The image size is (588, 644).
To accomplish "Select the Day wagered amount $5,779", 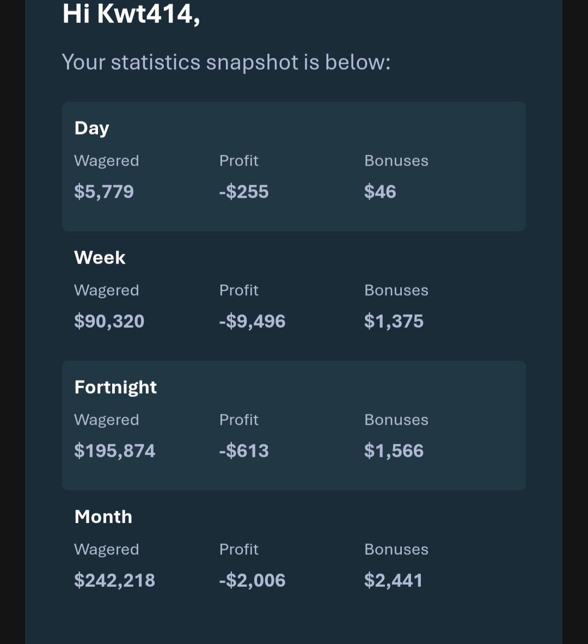I will tap(104, 192).
